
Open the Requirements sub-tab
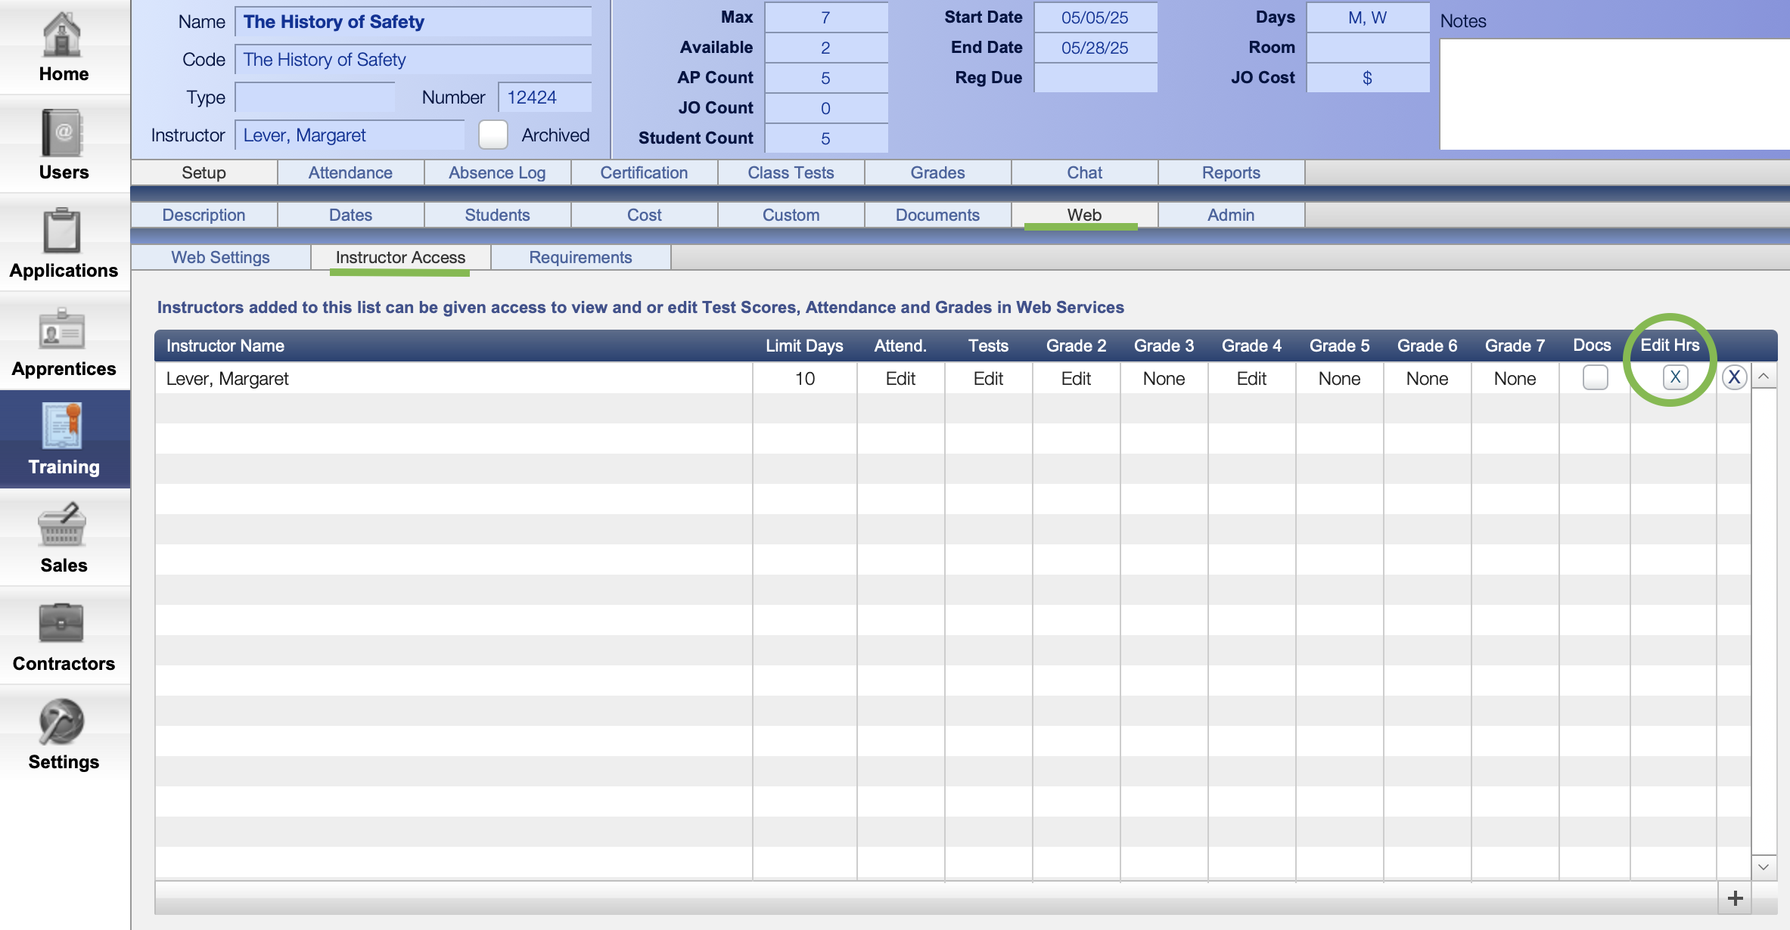580,257
